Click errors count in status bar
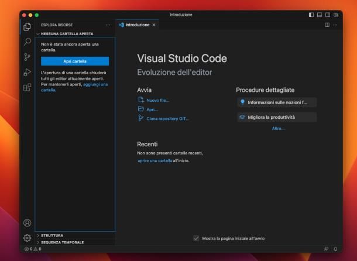 [29, 249]
